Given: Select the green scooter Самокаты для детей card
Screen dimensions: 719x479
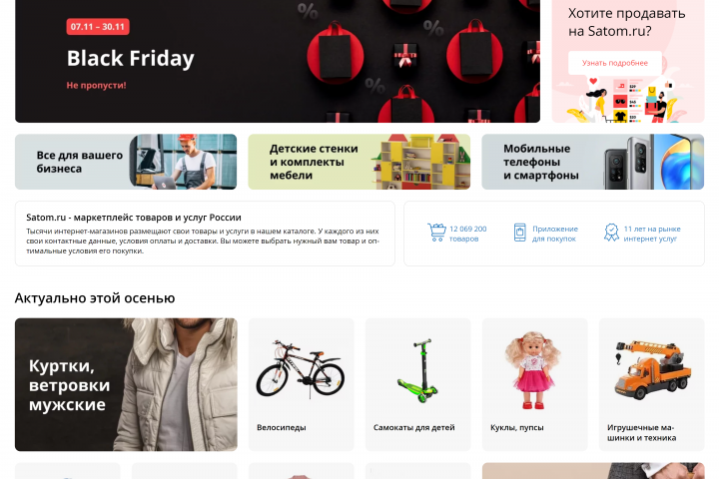Looking at the screenshot, I should pyautogui.click(x=417, y=384).
